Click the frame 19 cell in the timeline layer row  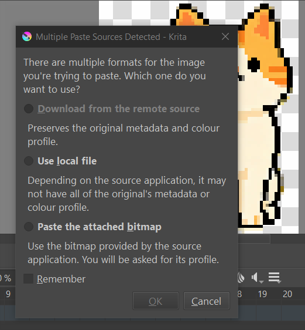click(x=269, y=313)
